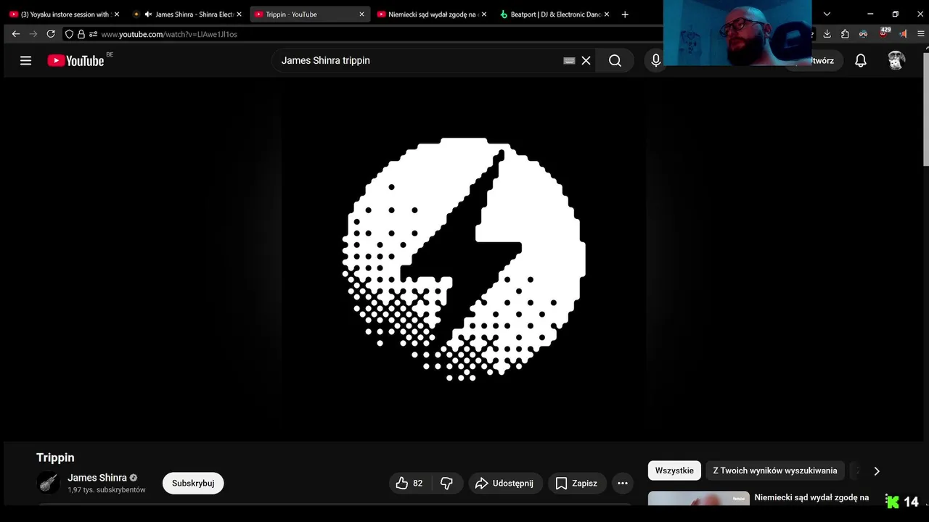Subscribe with the Subskrybuj button
The width and height of the screenshot is (929, 522).
193,483
